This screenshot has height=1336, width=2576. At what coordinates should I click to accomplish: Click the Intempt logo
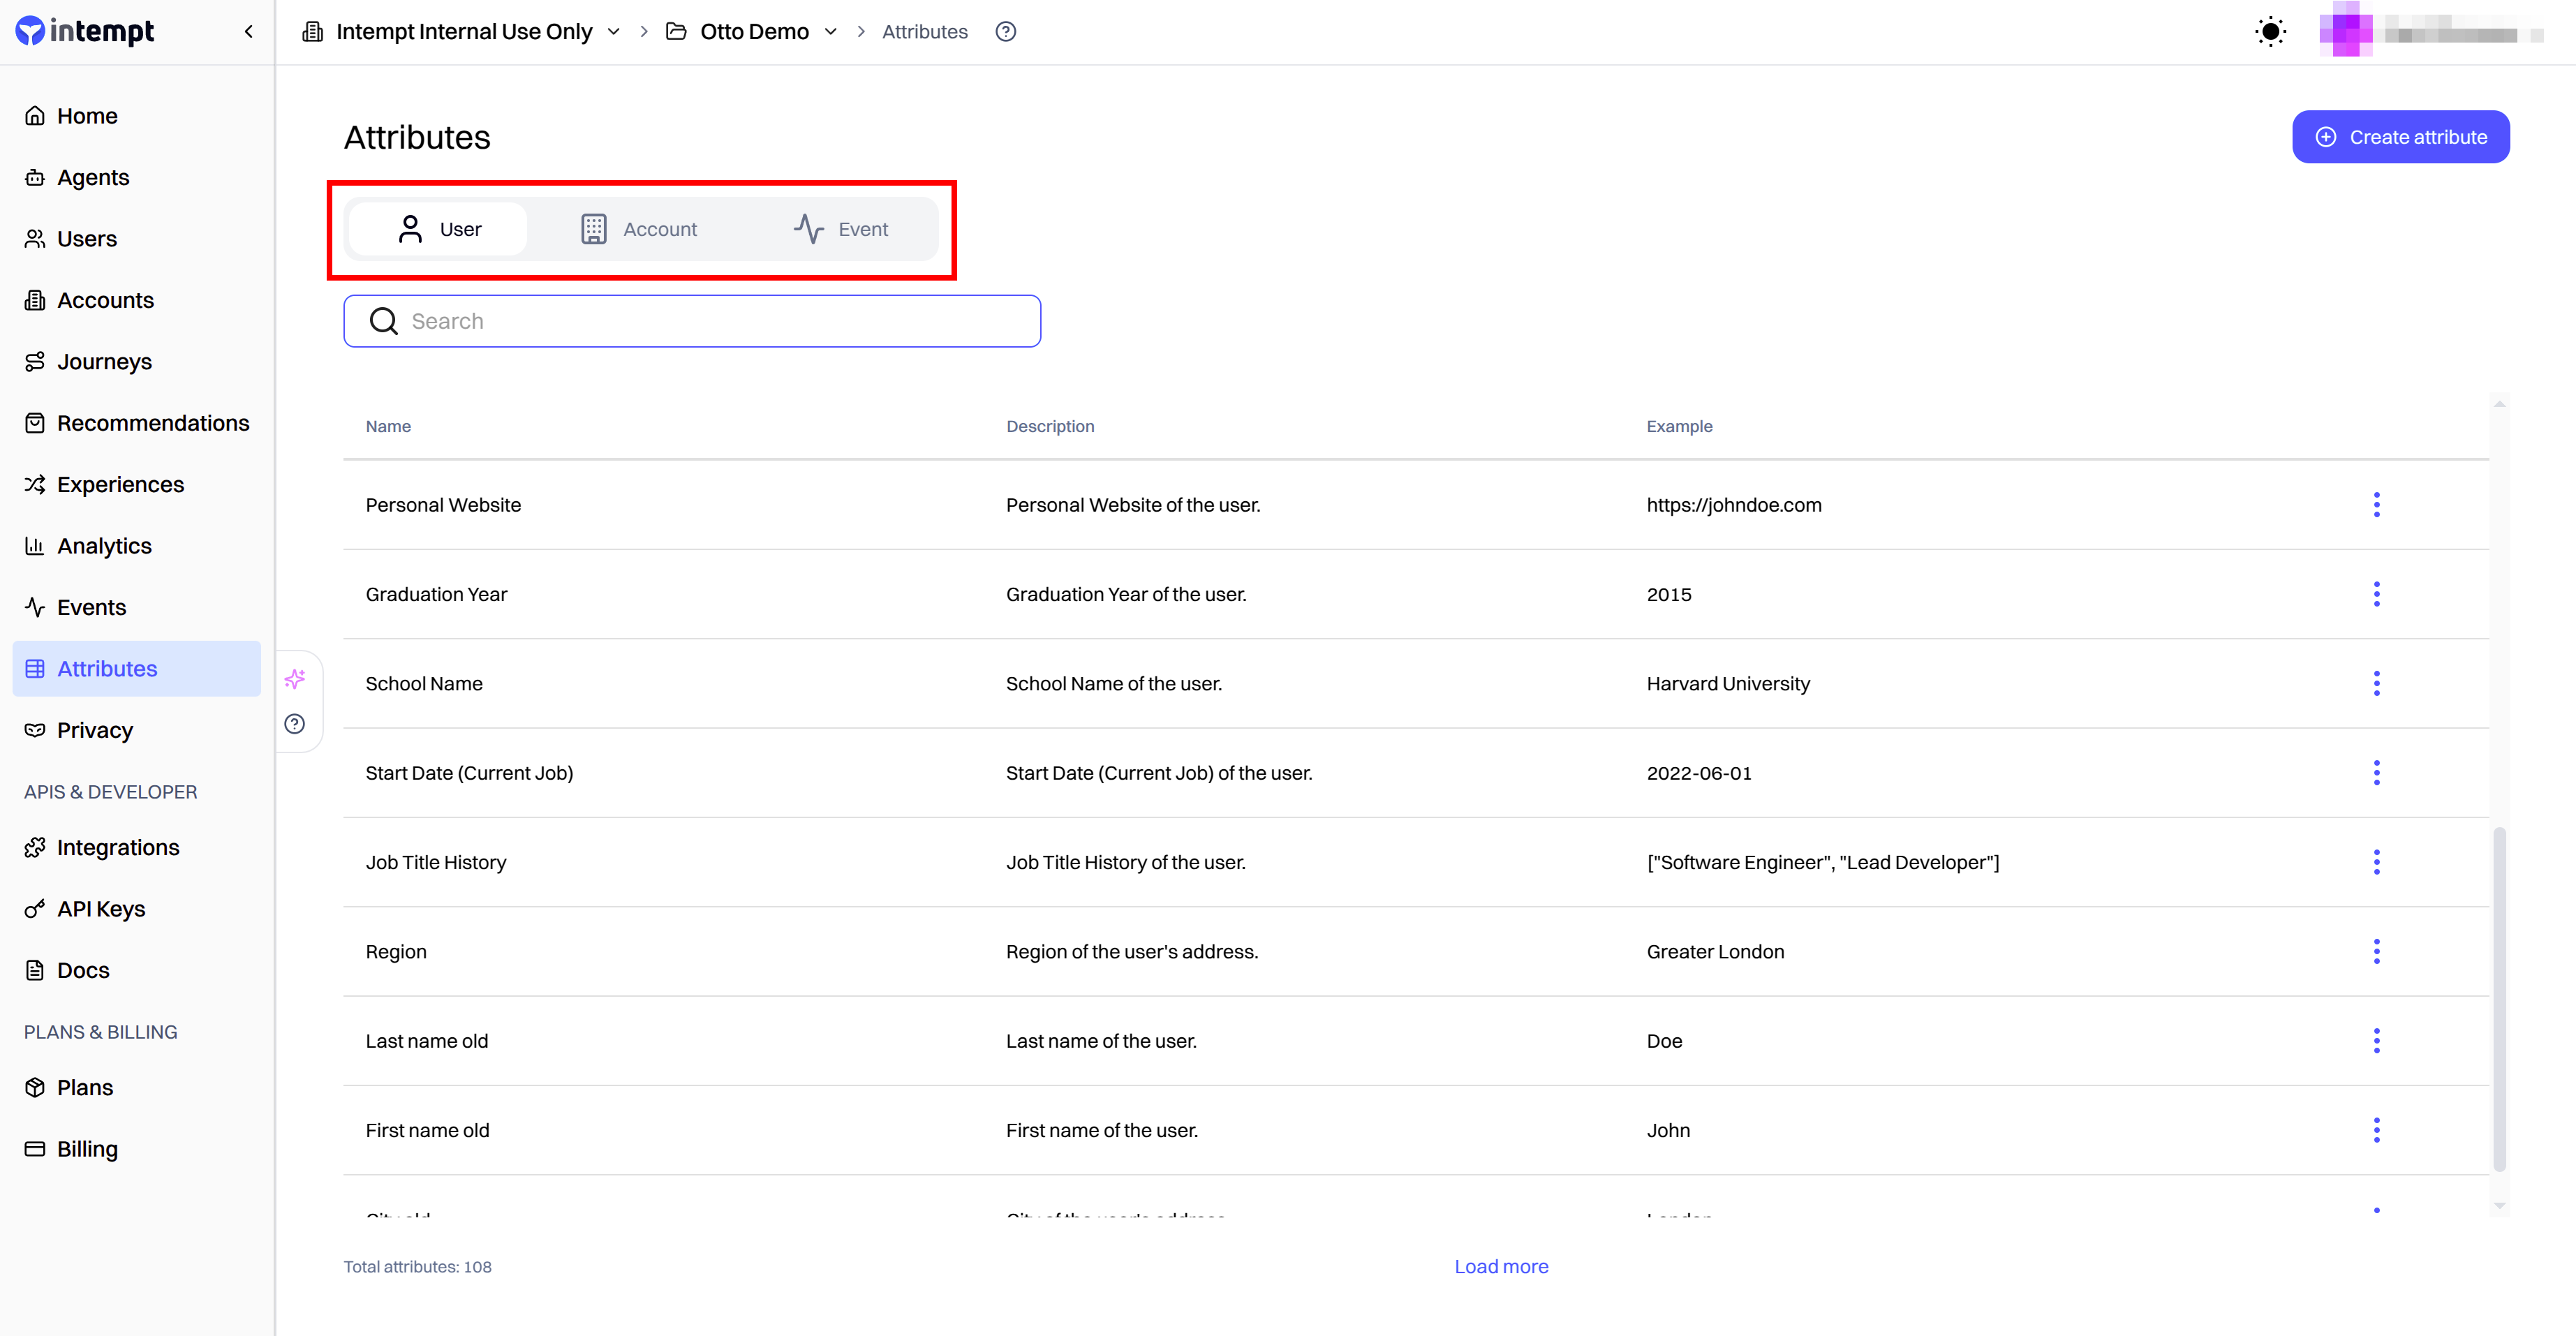pyautogui.click(x=85, y=32)
